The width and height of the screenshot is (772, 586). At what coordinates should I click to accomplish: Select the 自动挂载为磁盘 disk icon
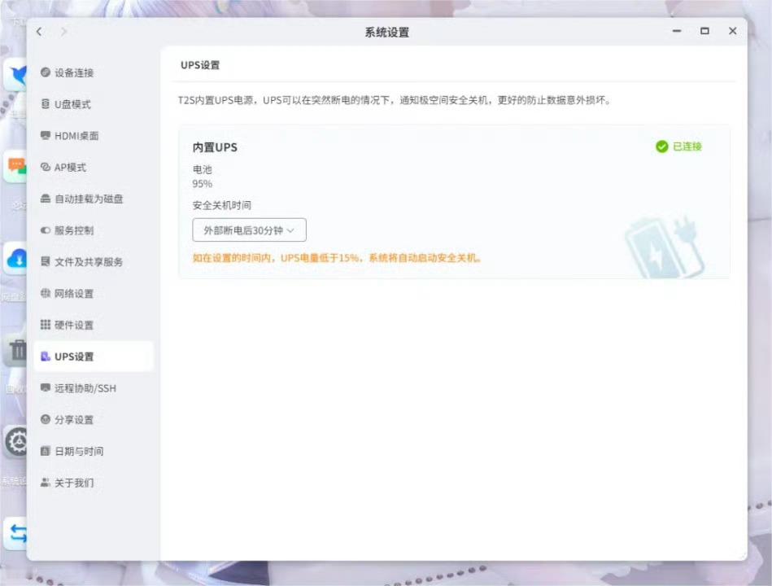pyautogui.click(x=46, y=199)
